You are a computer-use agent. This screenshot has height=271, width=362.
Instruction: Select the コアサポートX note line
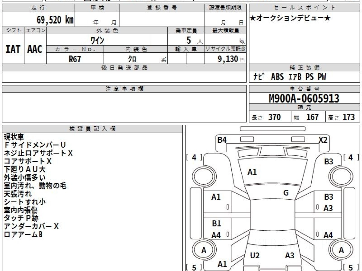(28, 161)
